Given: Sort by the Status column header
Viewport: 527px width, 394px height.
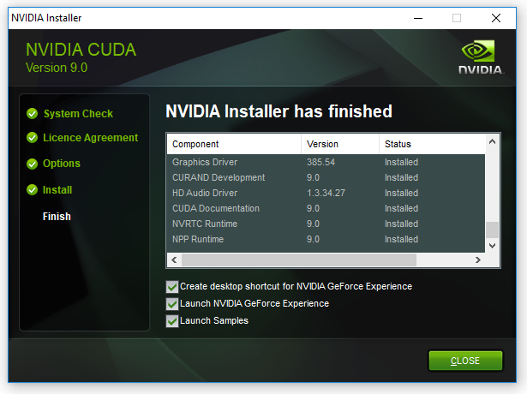Looking at the screenshot, I should (432, 145).
